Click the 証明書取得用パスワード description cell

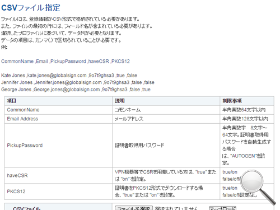166,146
